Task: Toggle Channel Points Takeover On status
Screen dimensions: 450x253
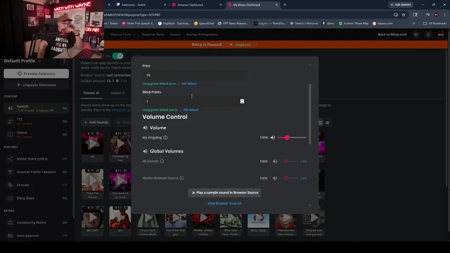Action: click(64, 172)
